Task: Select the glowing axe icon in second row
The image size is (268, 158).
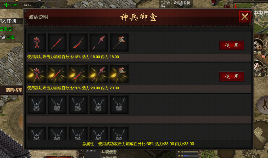Action: (119, 74)
